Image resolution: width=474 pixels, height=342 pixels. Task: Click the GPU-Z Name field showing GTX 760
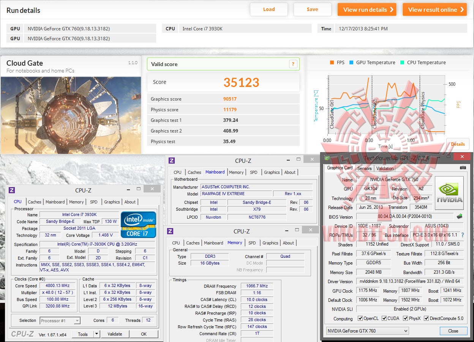[393, 180]
